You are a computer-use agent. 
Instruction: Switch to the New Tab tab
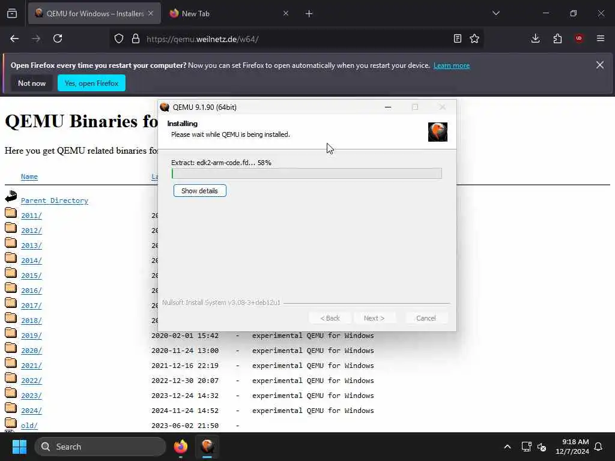229,13
